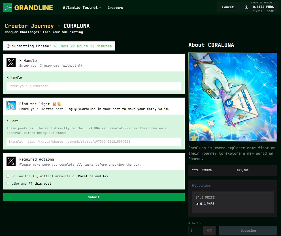Screen dimensions: 281x236
Task: Click the MAX mint amount button
Action: [209, 230]
